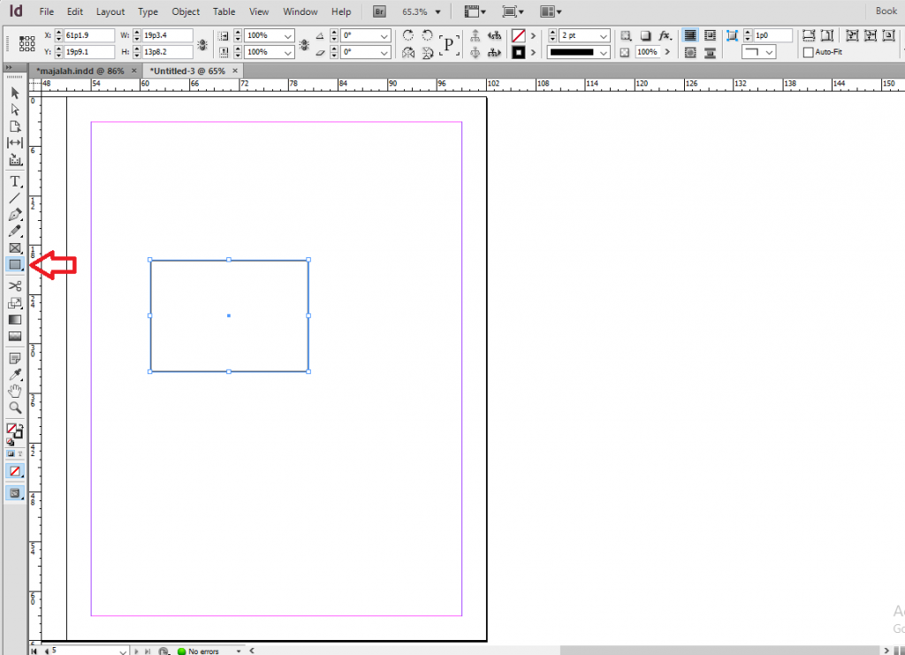Open the stroke weight 2 pt dropdown
905x655 pixels.
(604, 35)
